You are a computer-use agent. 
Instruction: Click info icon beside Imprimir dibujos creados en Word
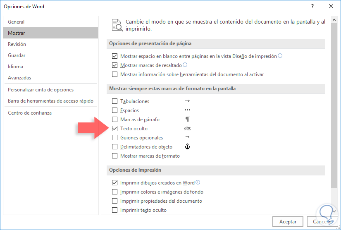pos(198,182)
